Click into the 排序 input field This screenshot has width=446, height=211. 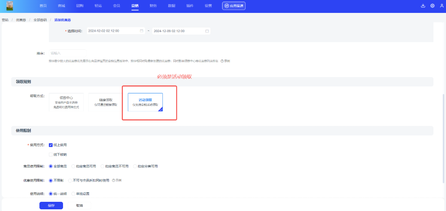click(67, 53)
